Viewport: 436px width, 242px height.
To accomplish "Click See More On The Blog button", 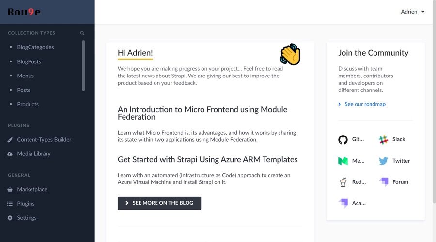I will coord(159,203).
